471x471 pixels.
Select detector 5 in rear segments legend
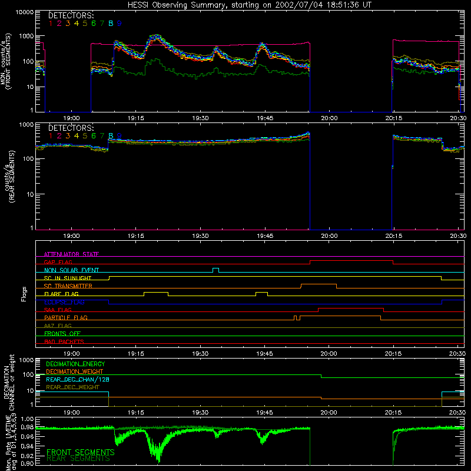click(85, 136)
